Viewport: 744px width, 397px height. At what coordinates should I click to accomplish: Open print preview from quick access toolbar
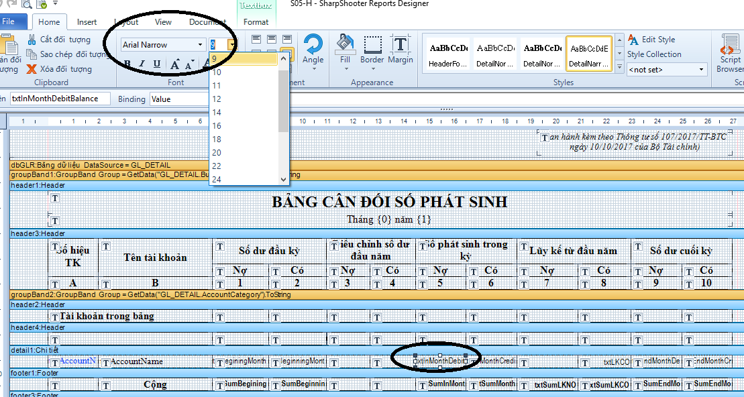pos(27,4)
